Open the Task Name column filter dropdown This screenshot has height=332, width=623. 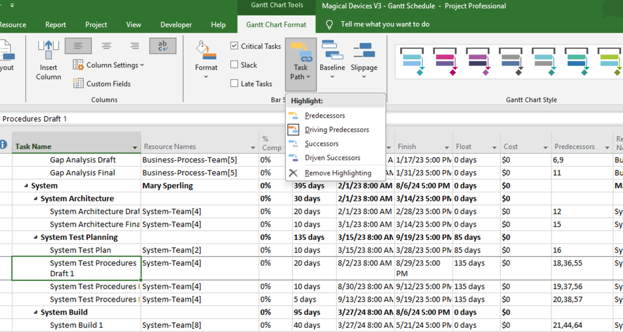click(x=135, y=148)
